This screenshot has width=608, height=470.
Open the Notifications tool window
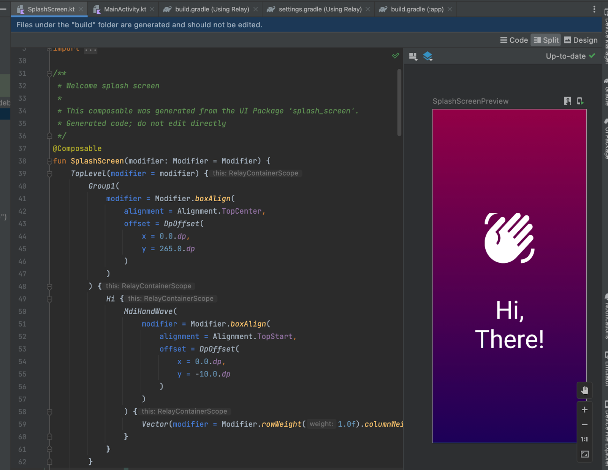(606, 316)
